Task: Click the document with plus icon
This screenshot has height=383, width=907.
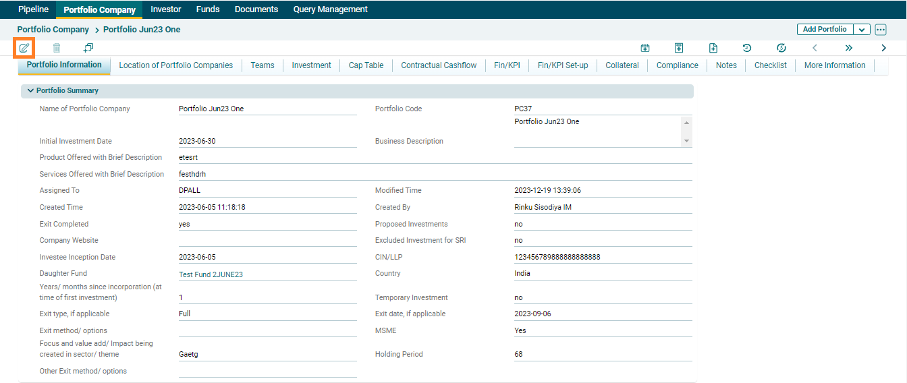Action: pos(713,48)
